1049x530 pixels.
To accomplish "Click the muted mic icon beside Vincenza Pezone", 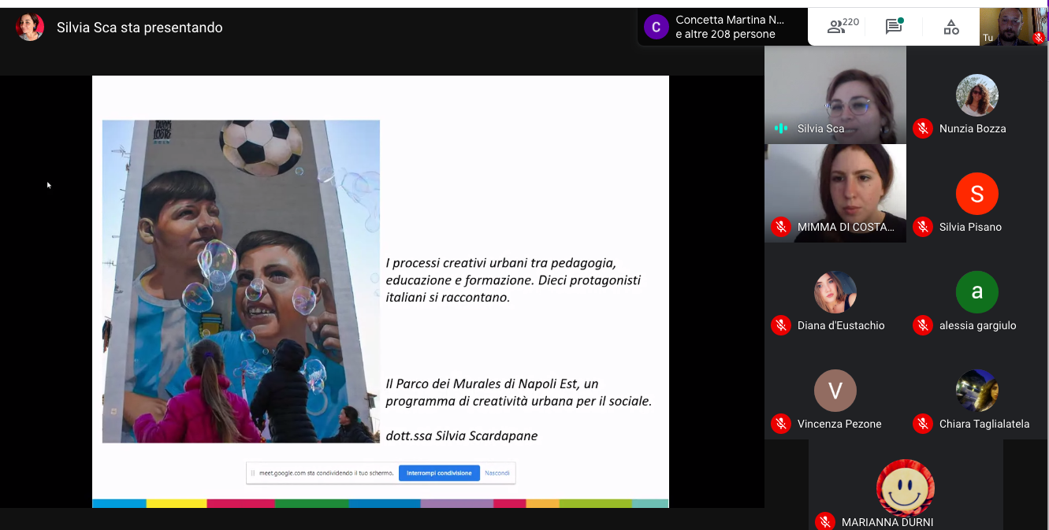I will (x=781, y=424).
